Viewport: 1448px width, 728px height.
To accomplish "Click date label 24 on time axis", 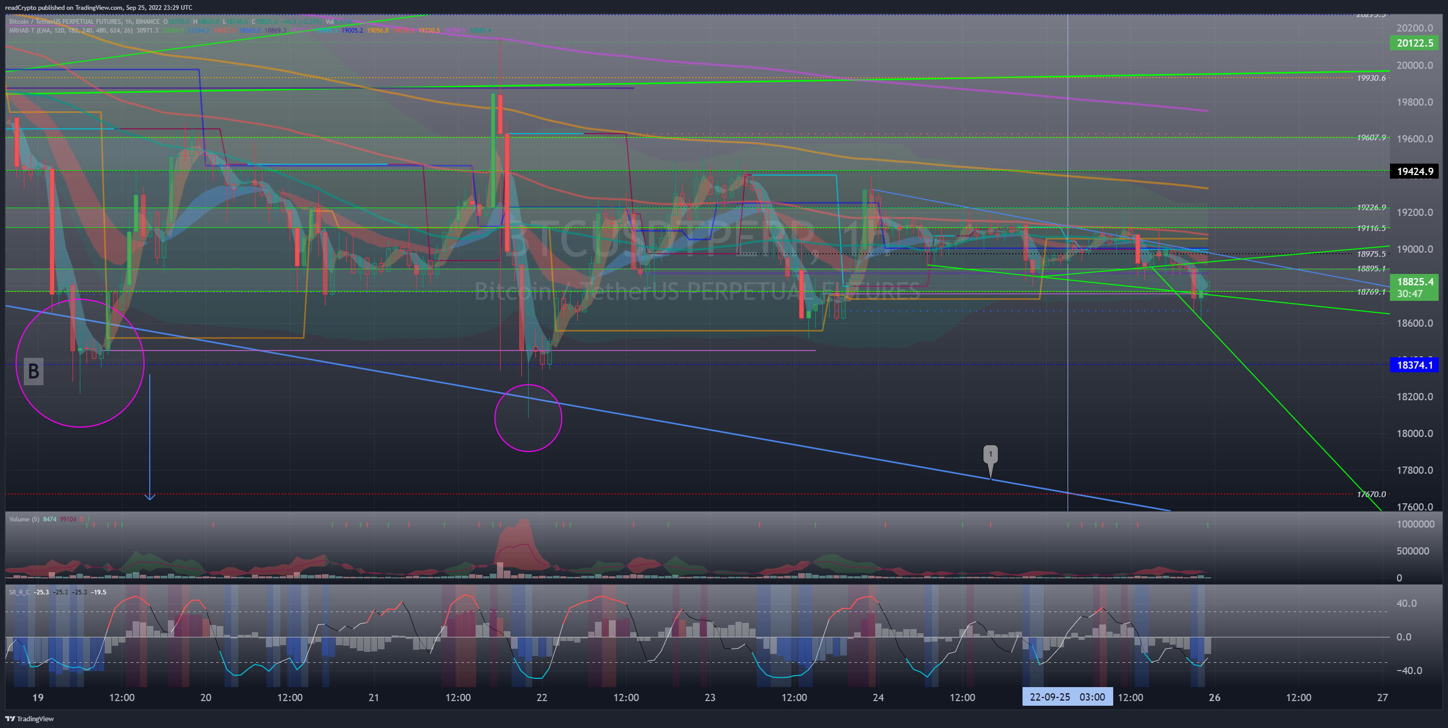I will tap(878, 697).
